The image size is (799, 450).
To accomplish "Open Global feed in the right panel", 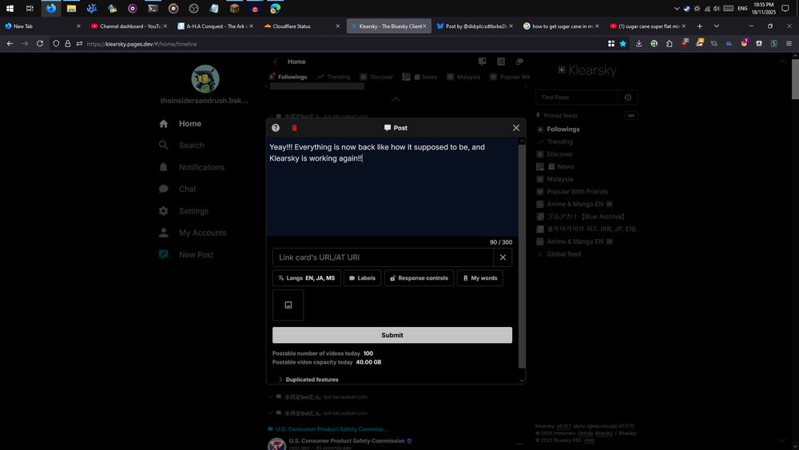I will pos(559,254).
